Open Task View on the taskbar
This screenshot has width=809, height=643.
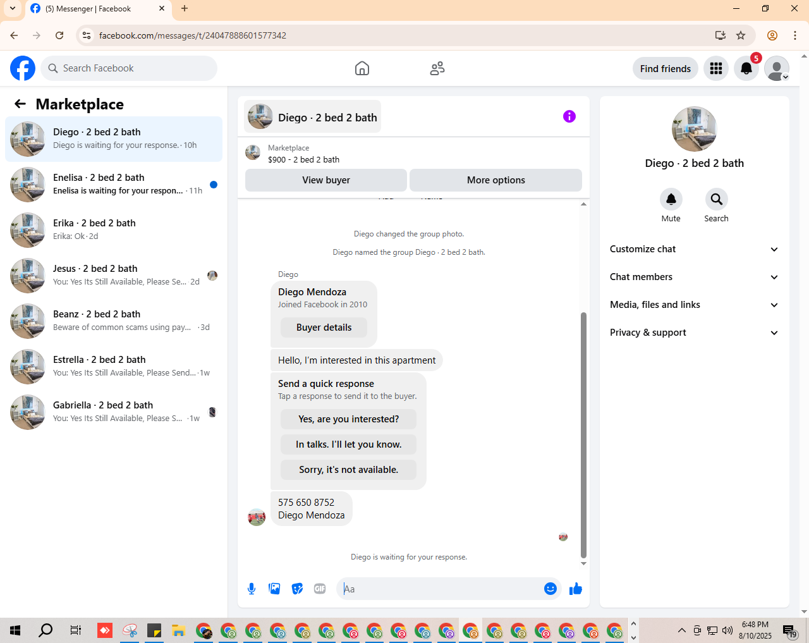[75, 630]
